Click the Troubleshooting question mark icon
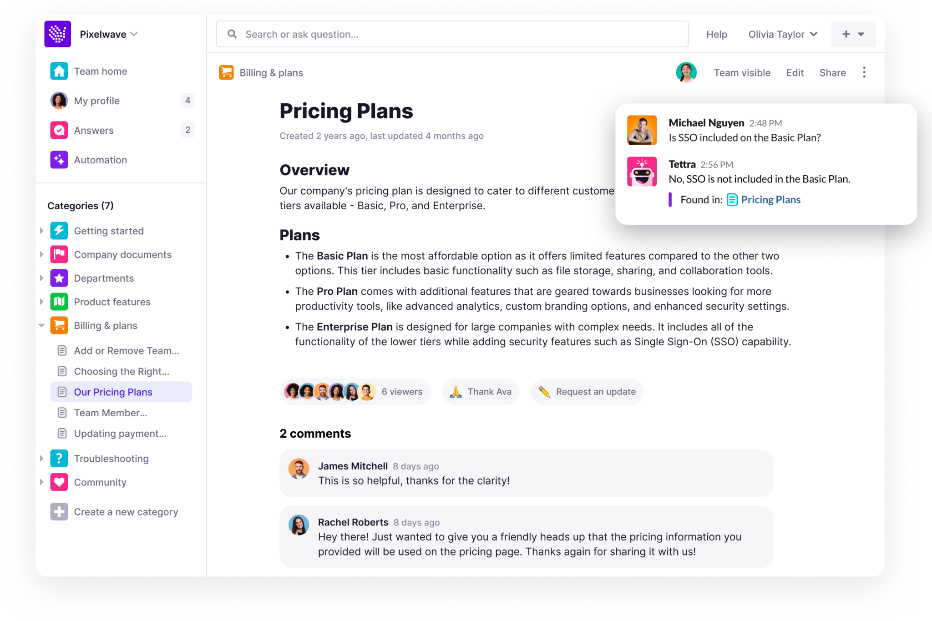Image resolution: width=932 pixels, height=621 pixels. (59, 458)
